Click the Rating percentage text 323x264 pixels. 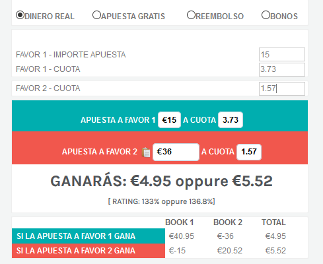(x=162, y=201)
